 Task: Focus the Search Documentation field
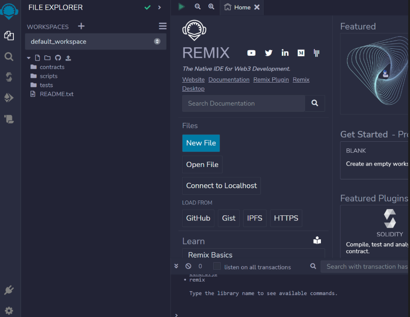tap(244, 104)
